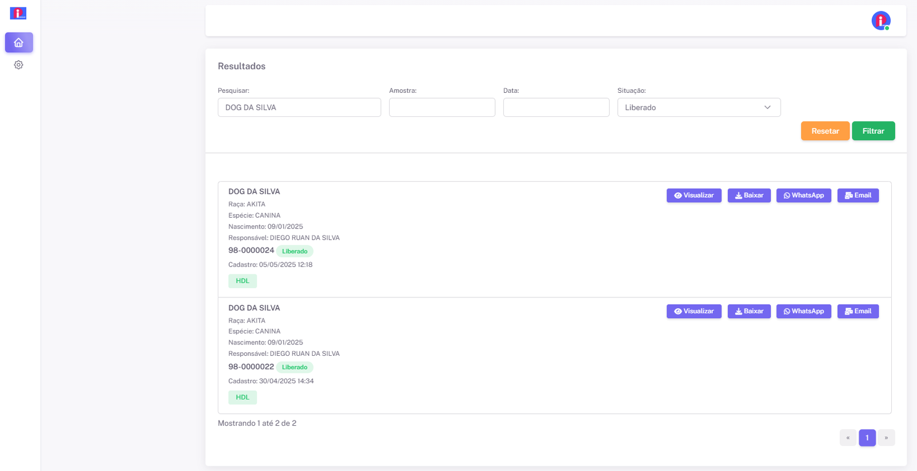This screenshot has width=917, height=471.
Task: Send sample 98-0000024 result via WhatsApp
Action: 803,195
